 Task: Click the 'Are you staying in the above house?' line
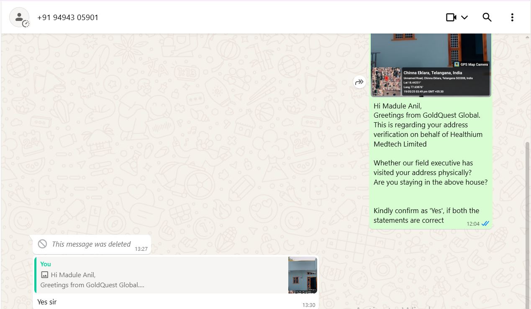(431, 182)
